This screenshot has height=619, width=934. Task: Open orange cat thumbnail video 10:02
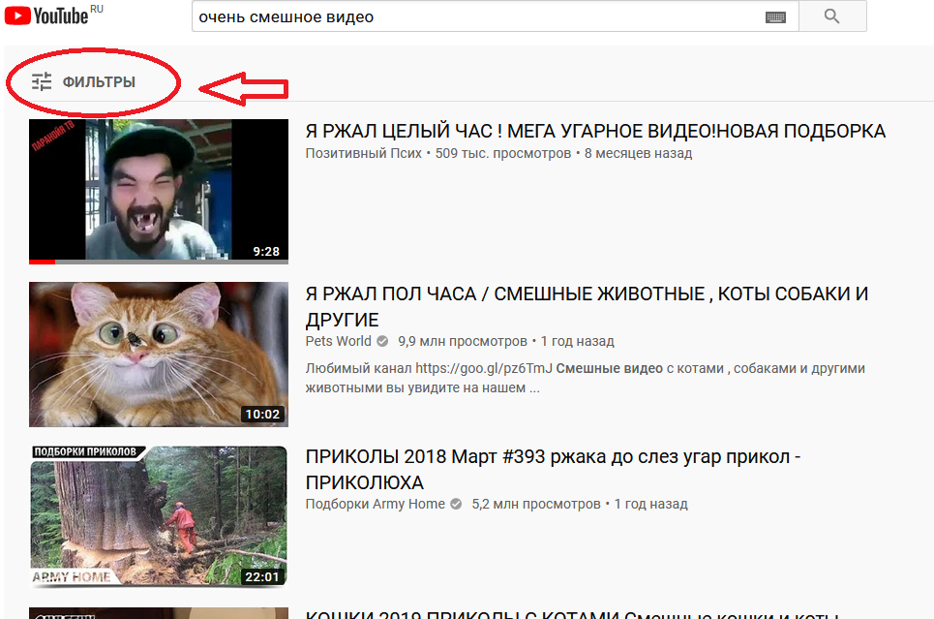[x=159, y=355]
